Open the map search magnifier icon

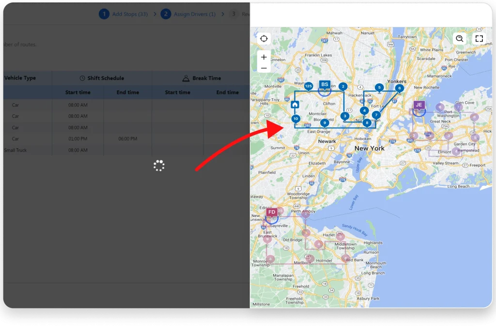point(460,39)
